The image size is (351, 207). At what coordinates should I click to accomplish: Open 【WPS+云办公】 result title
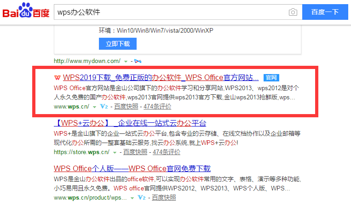click(130, 123)
